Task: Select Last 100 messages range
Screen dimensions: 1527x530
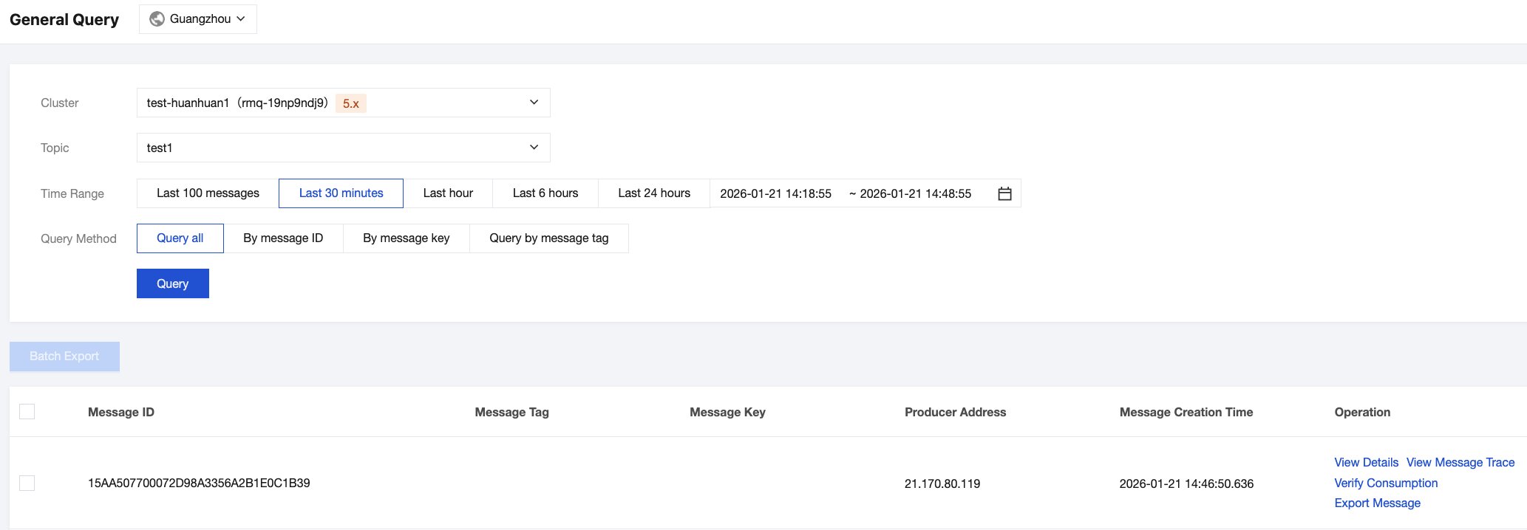Action: 208,193
